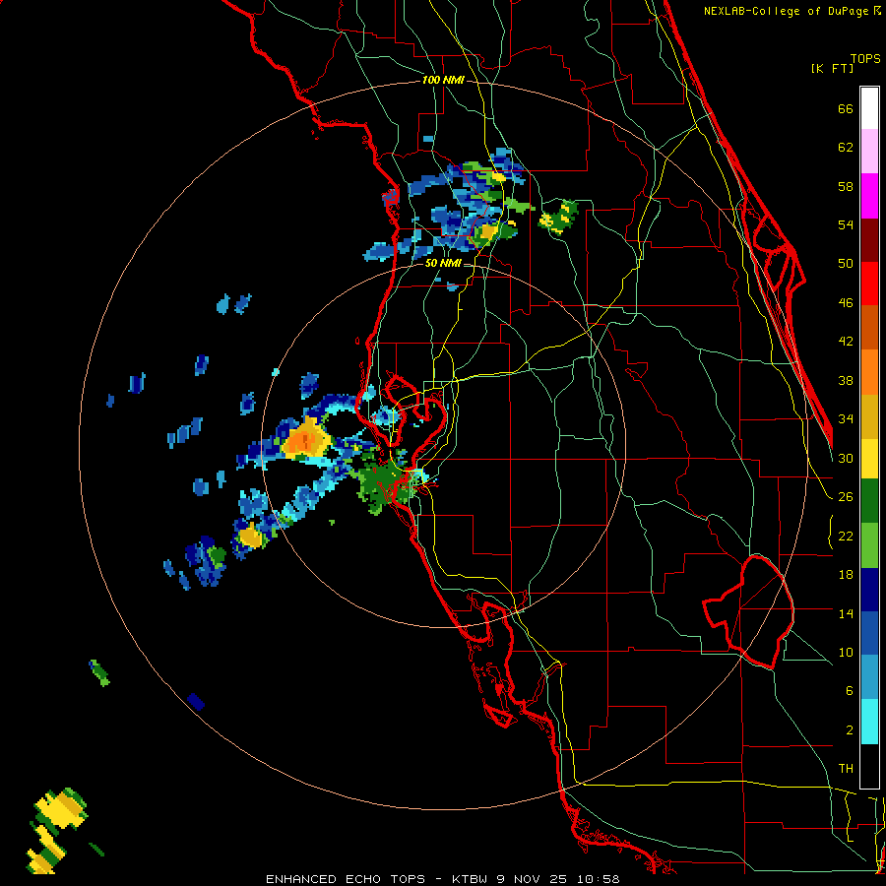Click the "[K FT]" units label
The width and height of the screenshot is (886, 886).
[832, 69]
